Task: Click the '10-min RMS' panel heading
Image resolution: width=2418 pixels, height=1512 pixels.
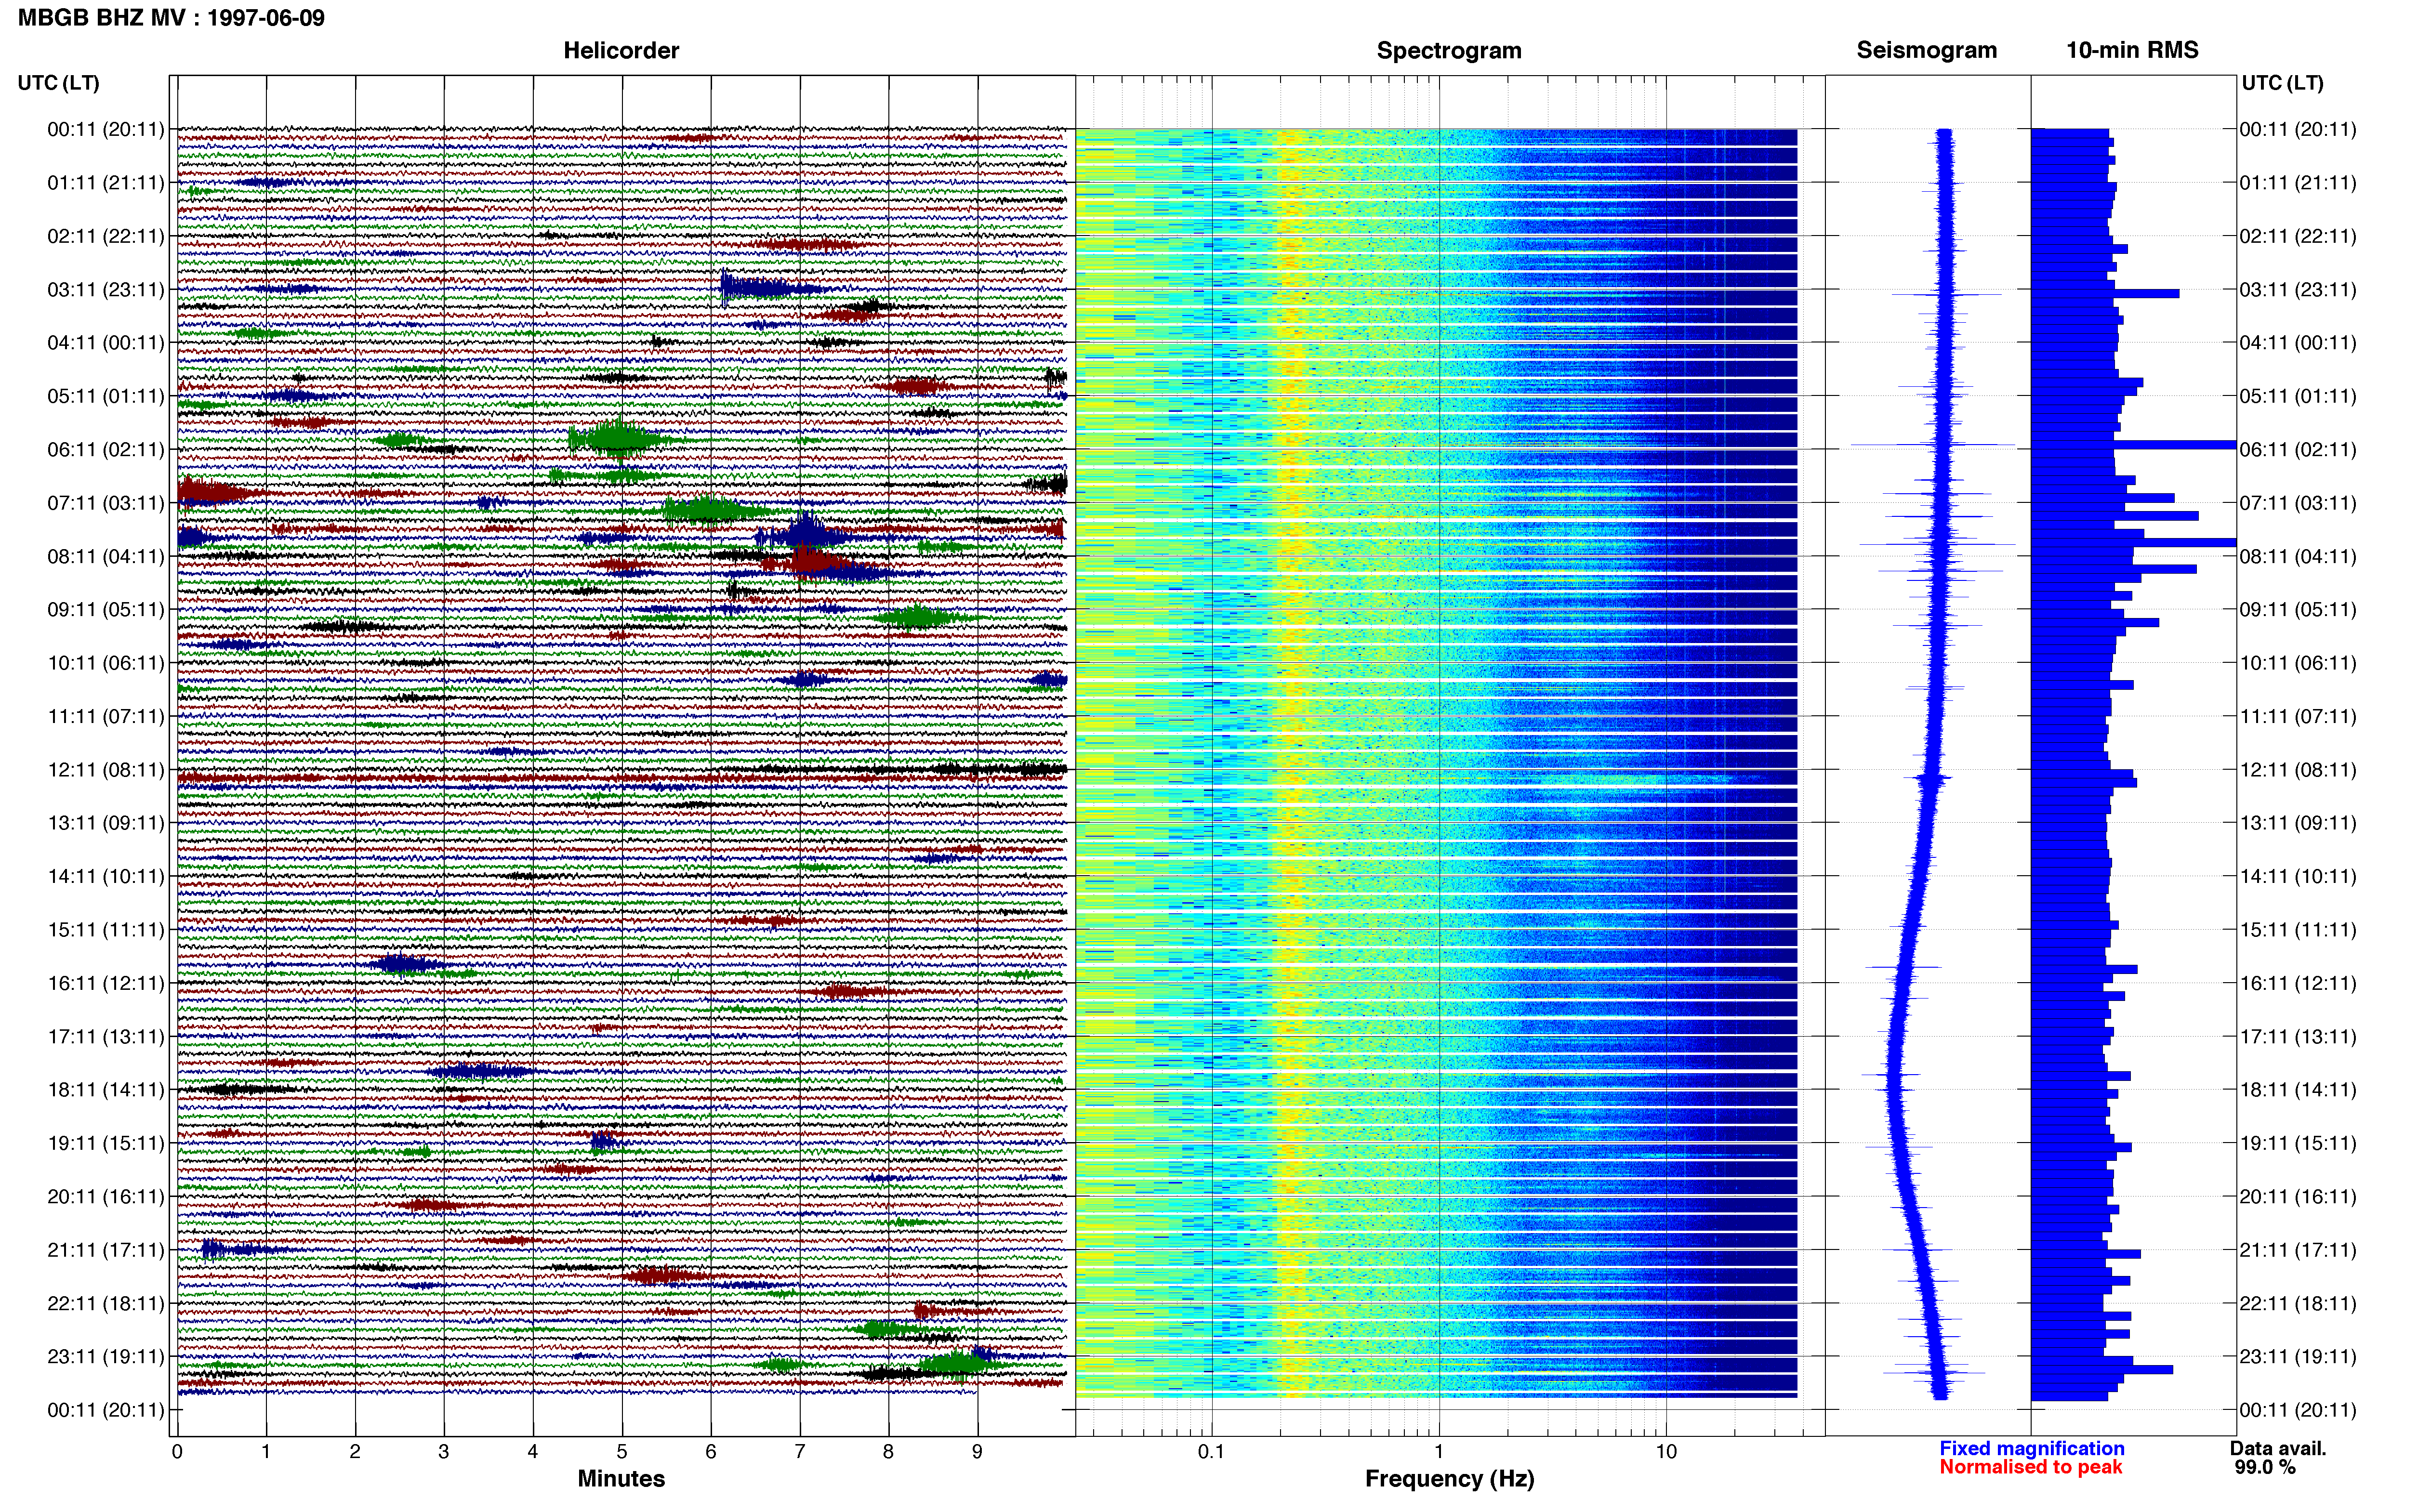Action: click(2132, 51)
